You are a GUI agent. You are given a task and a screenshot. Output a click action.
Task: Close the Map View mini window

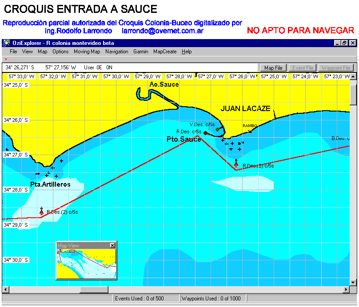click(112, 245)
